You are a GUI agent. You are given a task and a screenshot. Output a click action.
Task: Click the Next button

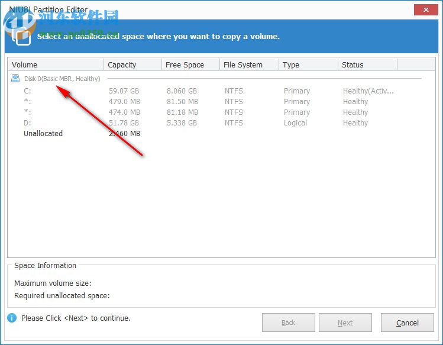pos(345,323)
